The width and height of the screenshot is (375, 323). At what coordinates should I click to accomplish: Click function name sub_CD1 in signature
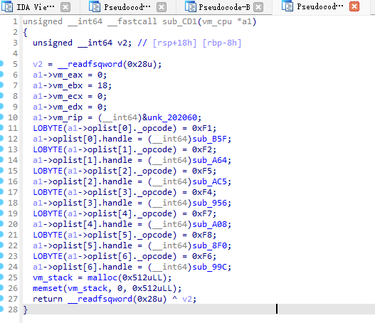179,21
